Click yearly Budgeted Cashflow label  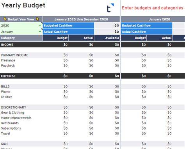click(58, 25)
